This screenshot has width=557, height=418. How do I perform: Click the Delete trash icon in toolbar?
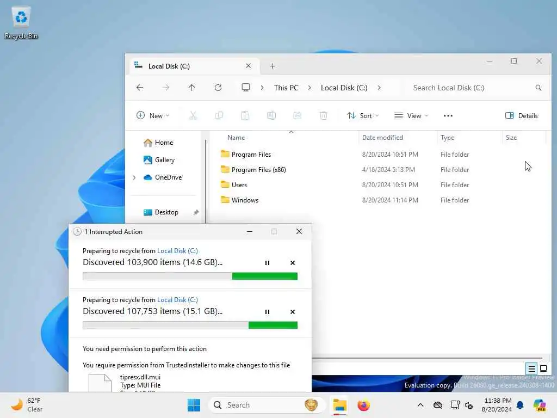pos(323,115)
